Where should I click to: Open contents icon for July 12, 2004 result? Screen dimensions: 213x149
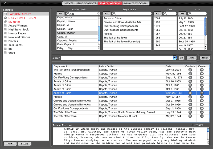(190, 70)
